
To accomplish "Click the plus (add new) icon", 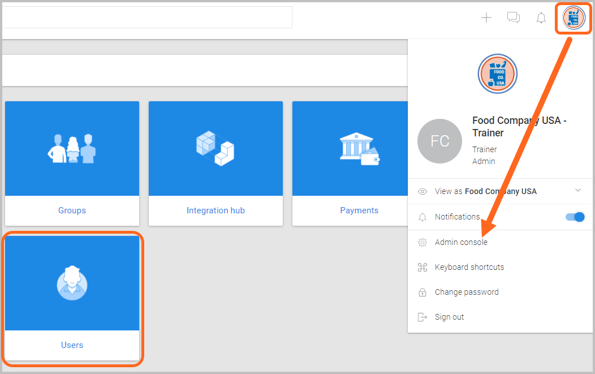I will 486,17.
